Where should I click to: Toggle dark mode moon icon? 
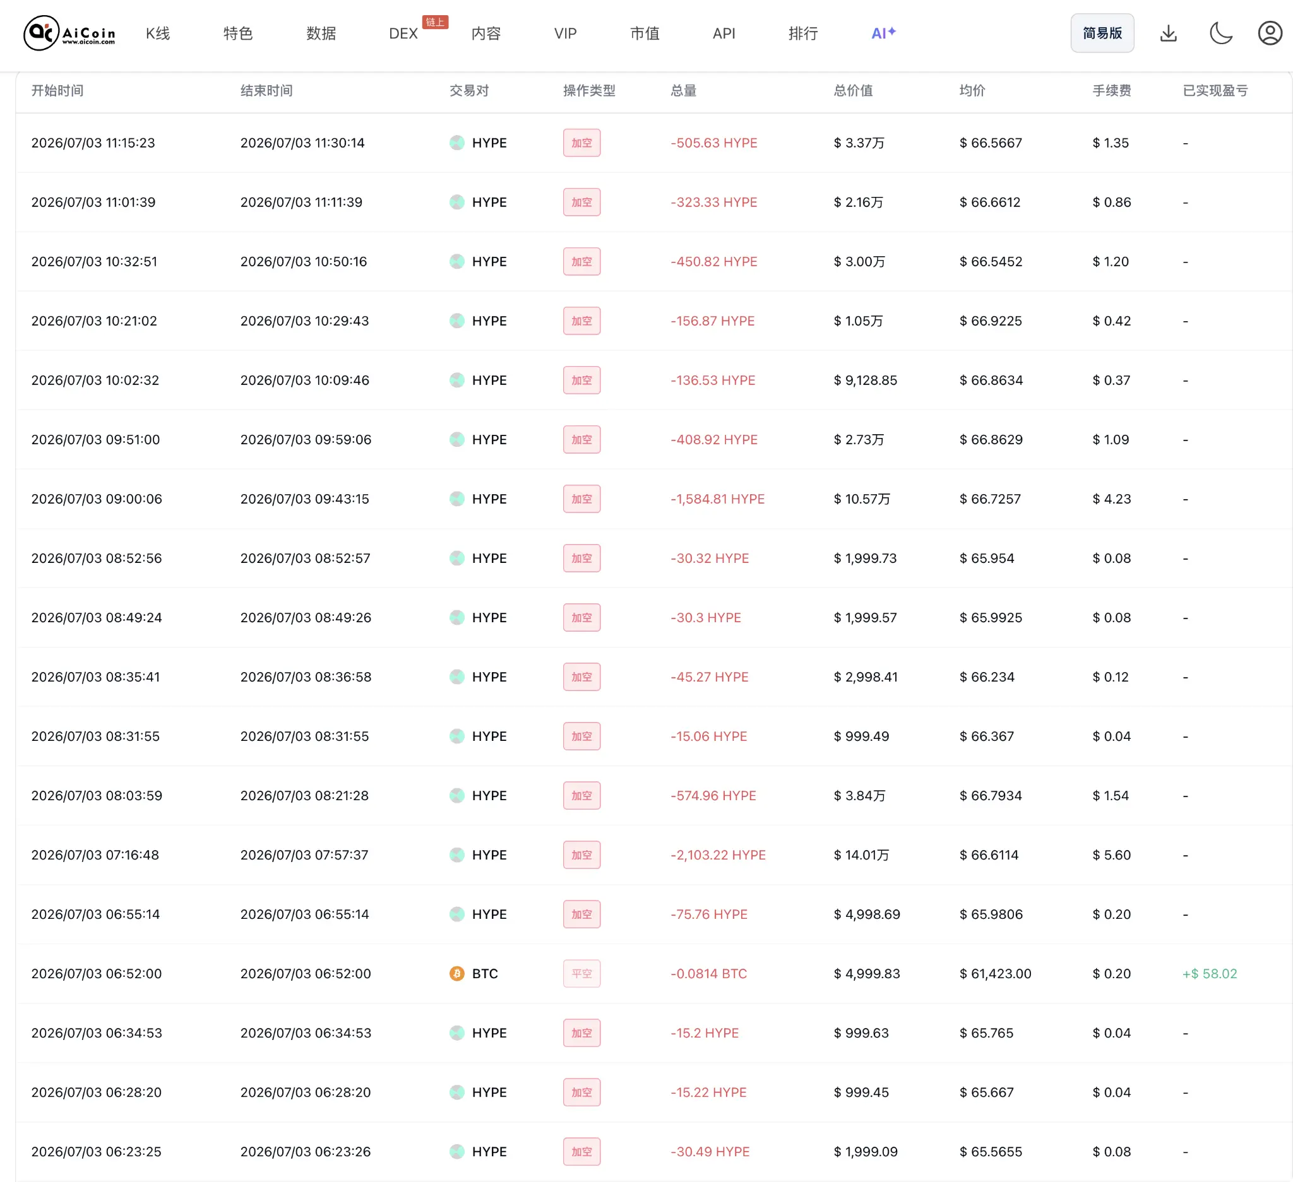[x=1220, y=33]
